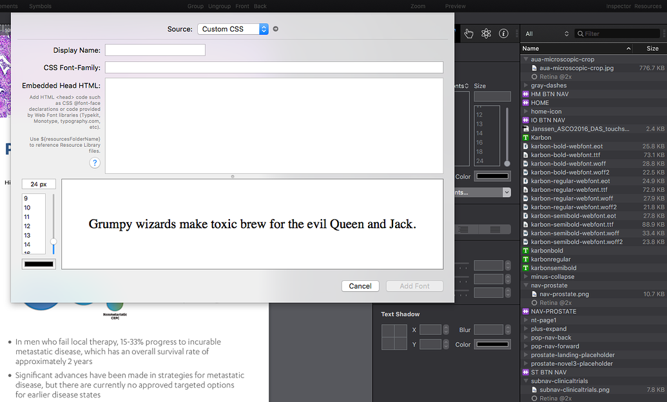Click the arrow icon beside Source dropdown
The image size is (667, 402).
click(x=276, y=29)
